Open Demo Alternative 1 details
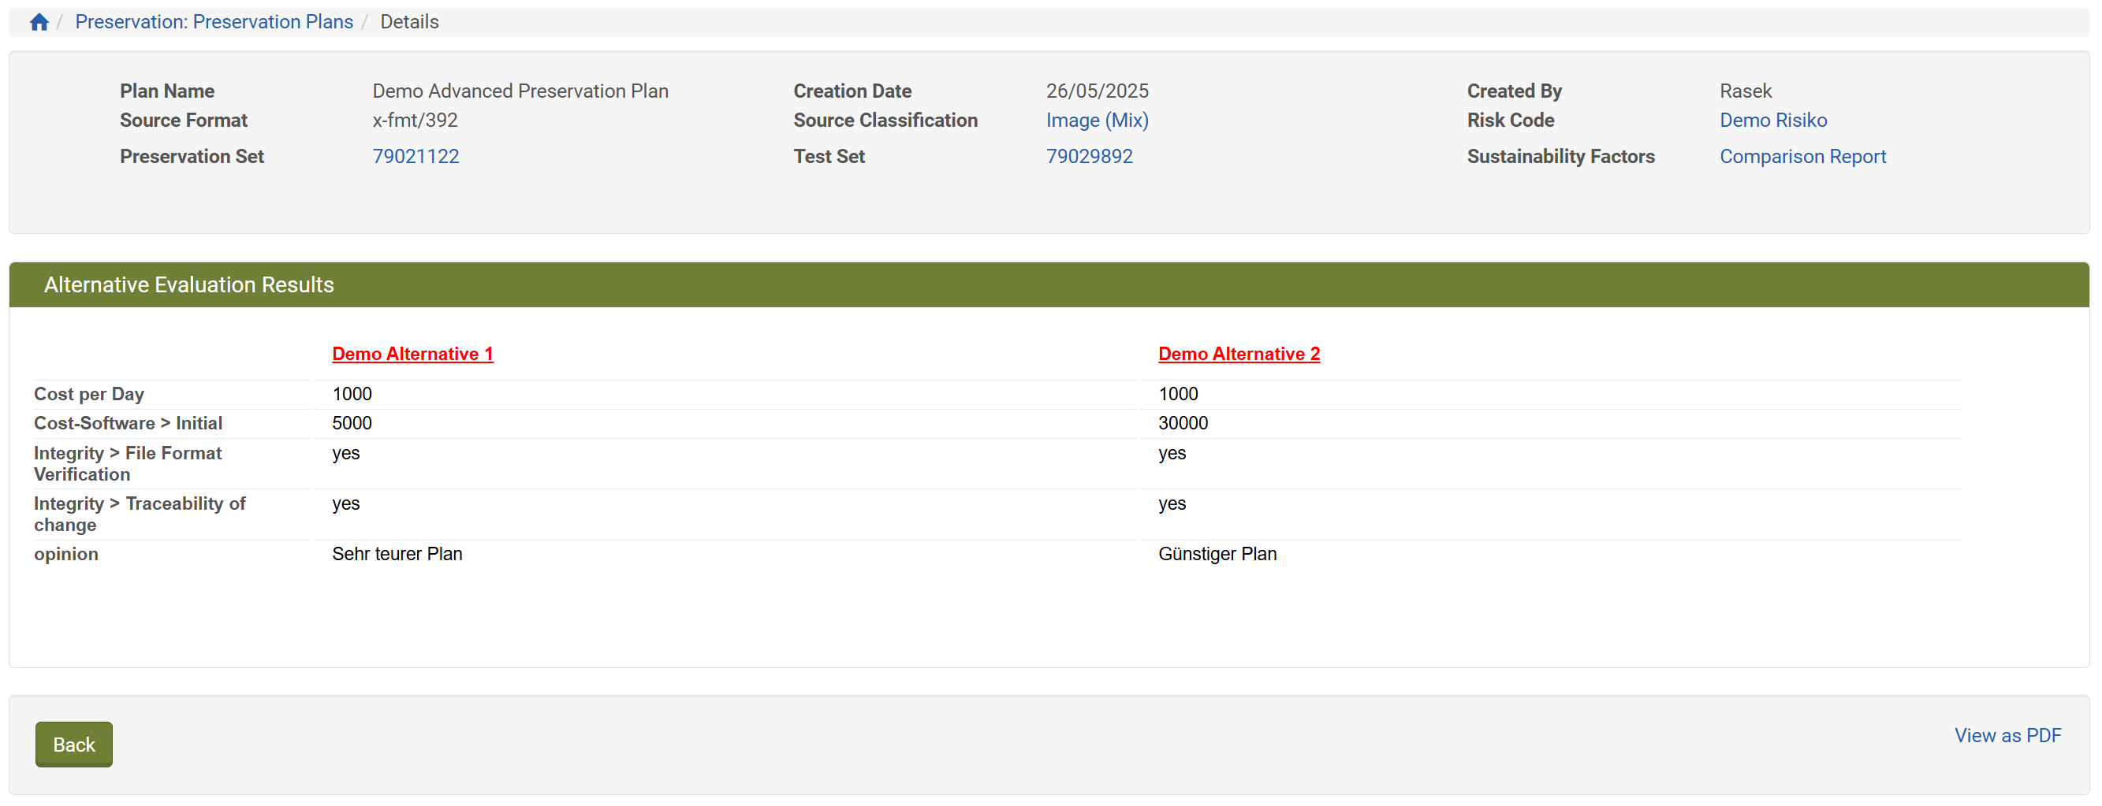The width and height of the screenshot is (2102, 806). tap(412, 353)
